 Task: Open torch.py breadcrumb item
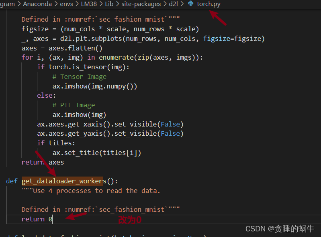pyautogui.click(x=209, y=4)
